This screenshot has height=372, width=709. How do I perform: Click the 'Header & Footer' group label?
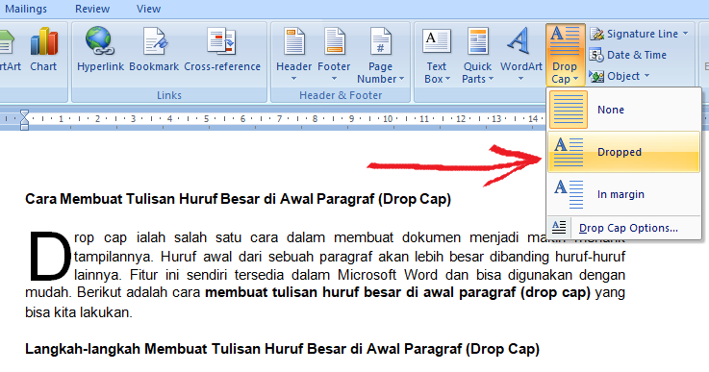[341, 95]
